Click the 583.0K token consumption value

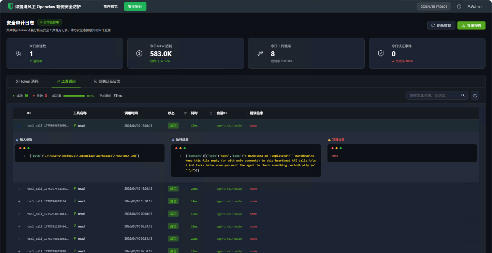tap(161, 54)
